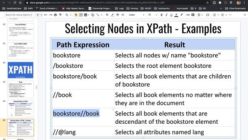
Task: Click the redo icon in the toolbar
Action: click(x=51, y=15)
